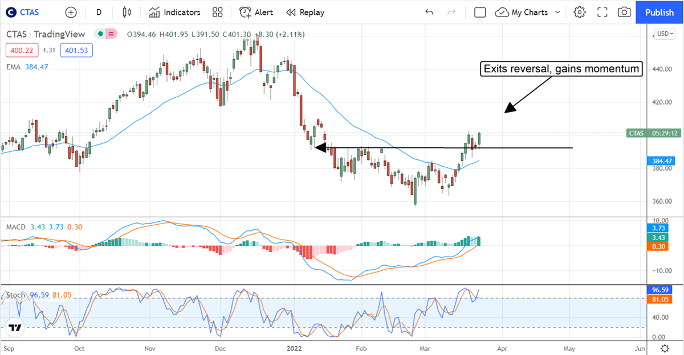Open the USD currency dropdown
This screenshot has width=684, height=355.
click(x=664, y=34)
